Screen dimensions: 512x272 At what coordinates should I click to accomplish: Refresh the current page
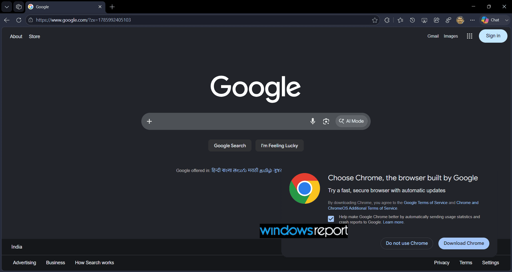coord(19,20)
